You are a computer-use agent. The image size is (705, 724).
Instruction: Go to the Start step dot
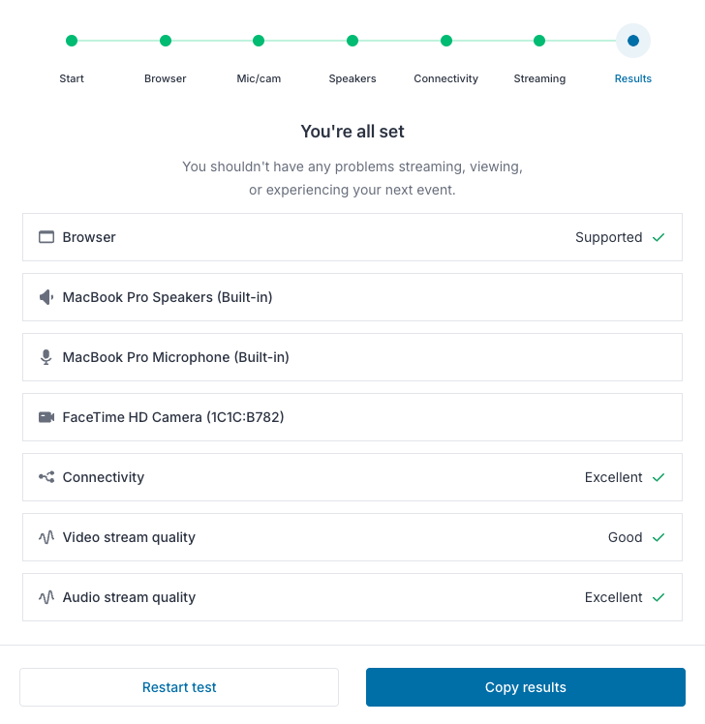[x=72, y=41]
